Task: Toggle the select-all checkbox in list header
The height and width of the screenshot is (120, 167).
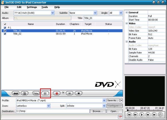Action: [x=5, y=24]
